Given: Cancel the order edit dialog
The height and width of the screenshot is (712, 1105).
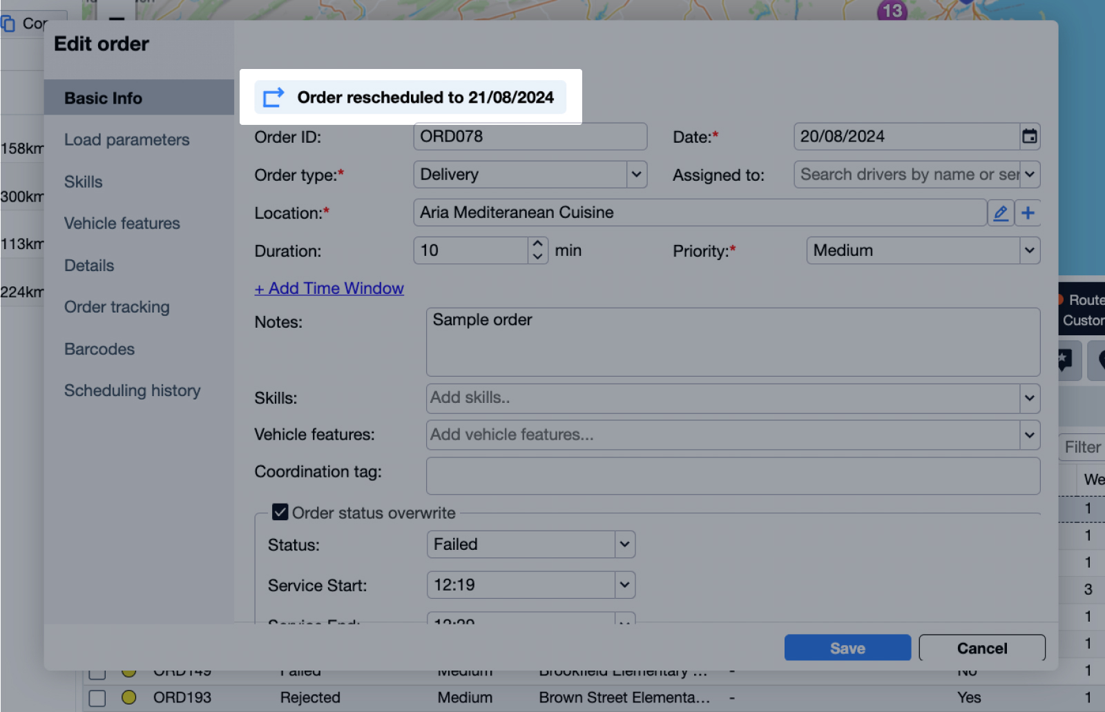Looking at the screenshot, I should pyautogui.click(x=981, y=648).
